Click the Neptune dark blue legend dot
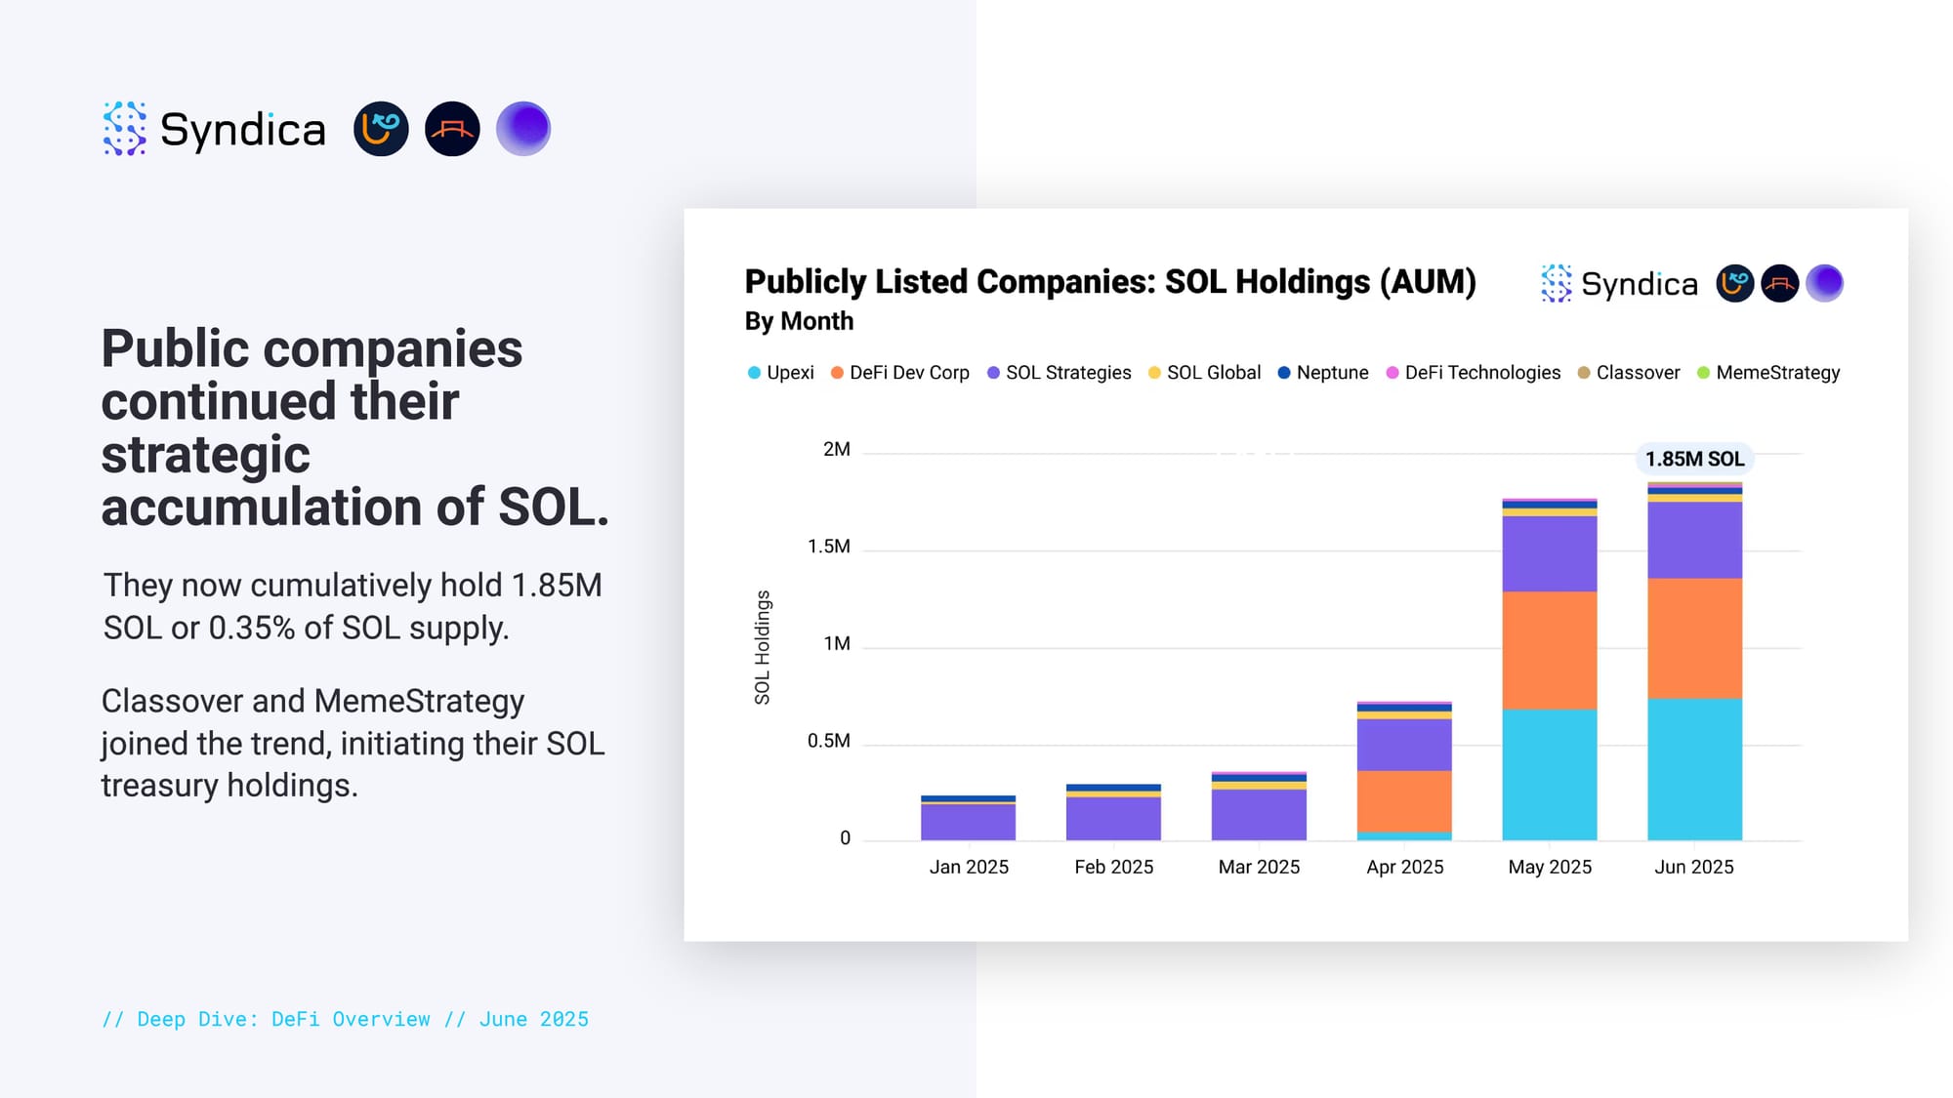The width and height of the screenshot is (1953, 1098). pyautogui.click(x=1284, y=373)
